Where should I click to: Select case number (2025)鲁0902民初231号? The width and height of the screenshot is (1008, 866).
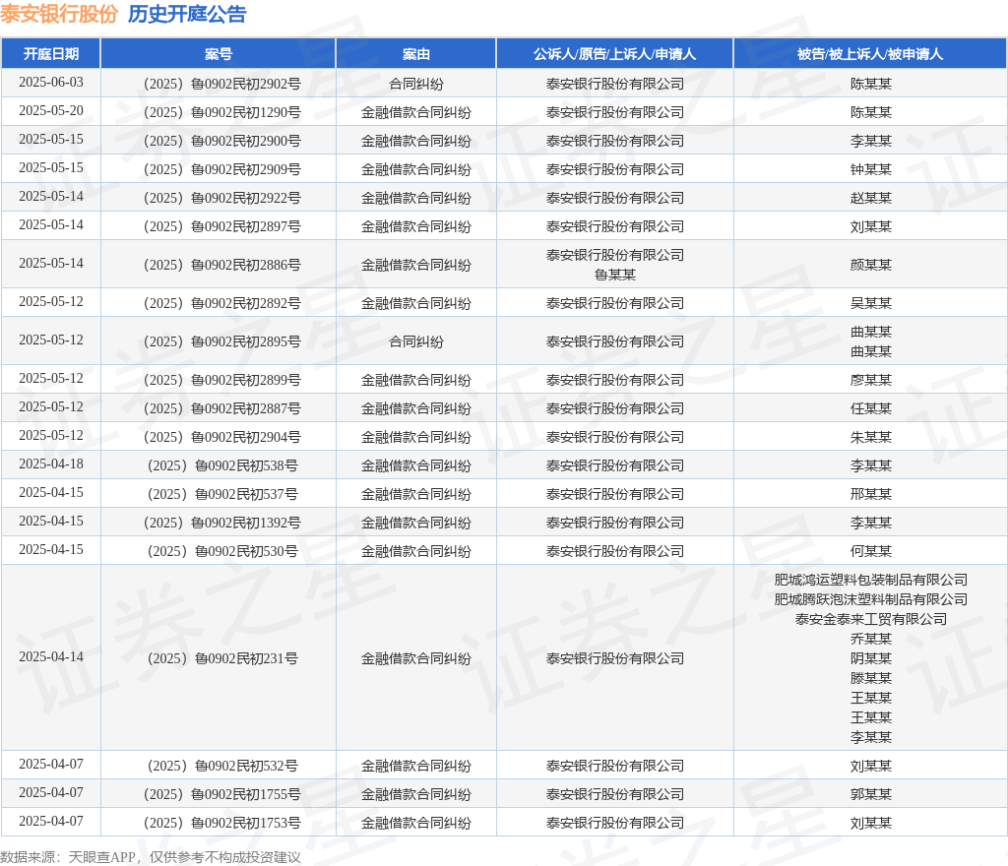[x=221, y=658]
